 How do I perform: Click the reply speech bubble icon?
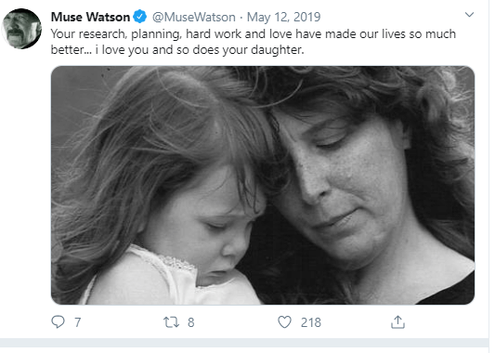(58, 322)
